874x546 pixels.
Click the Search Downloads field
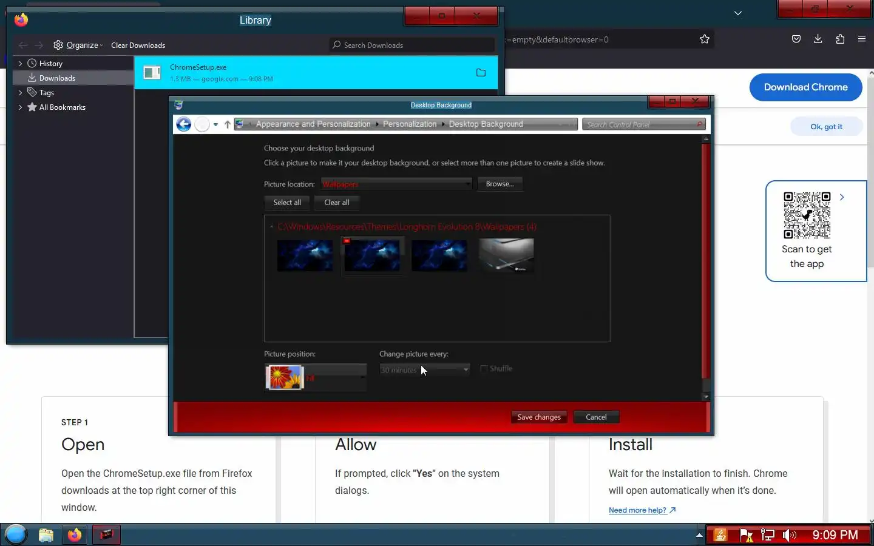click(413, 45)
